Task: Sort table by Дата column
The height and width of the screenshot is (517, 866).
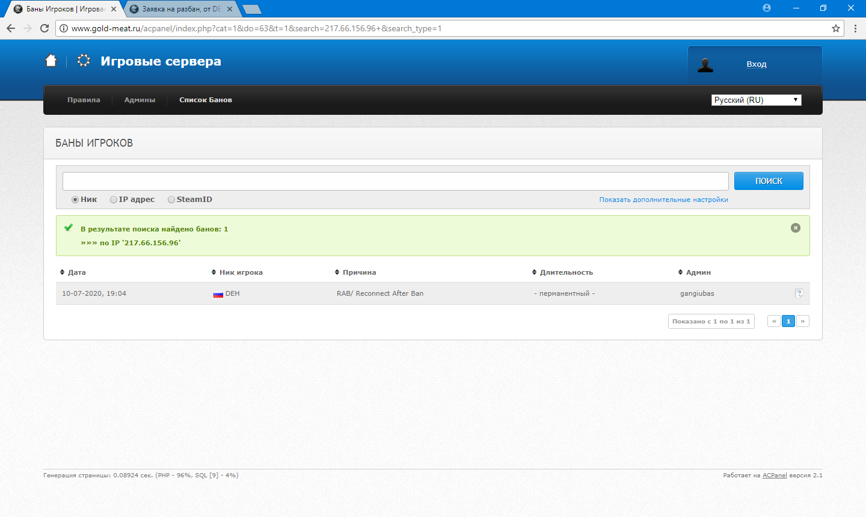Action: 73,272
